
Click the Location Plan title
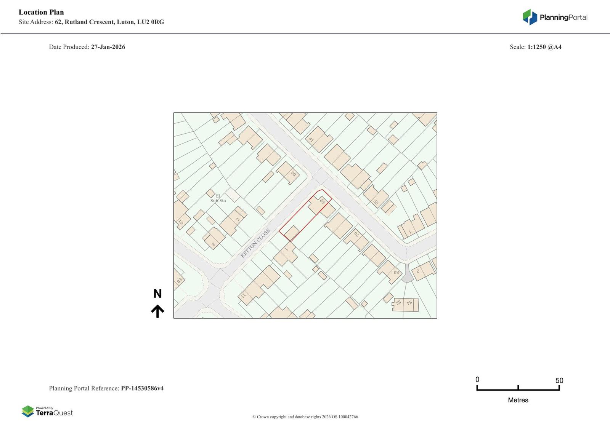coord(41,12)
